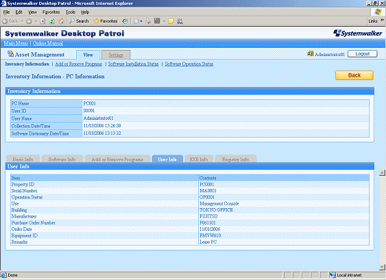The height and width of the screenshot is (280, 386).
Task: Switch to the Software Info tab
Action: point(62,159)
